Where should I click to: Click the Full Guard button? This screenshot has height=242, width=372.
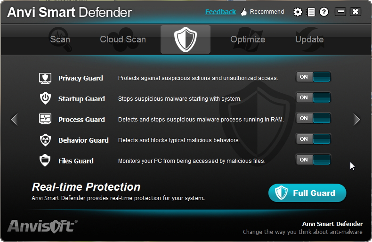(x=307, y=193)
